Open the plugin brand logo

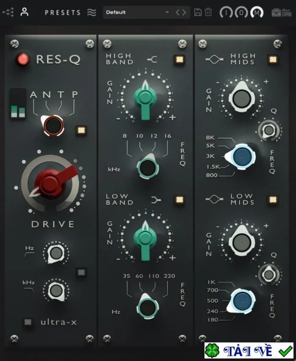click(x=282, y=12)
